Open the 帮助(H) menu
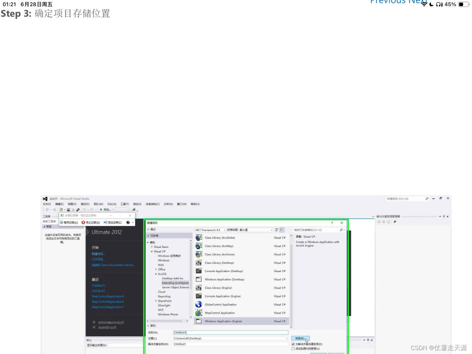Image resolution: width=472 pixels, height=354 pixels. click(195, 204)
